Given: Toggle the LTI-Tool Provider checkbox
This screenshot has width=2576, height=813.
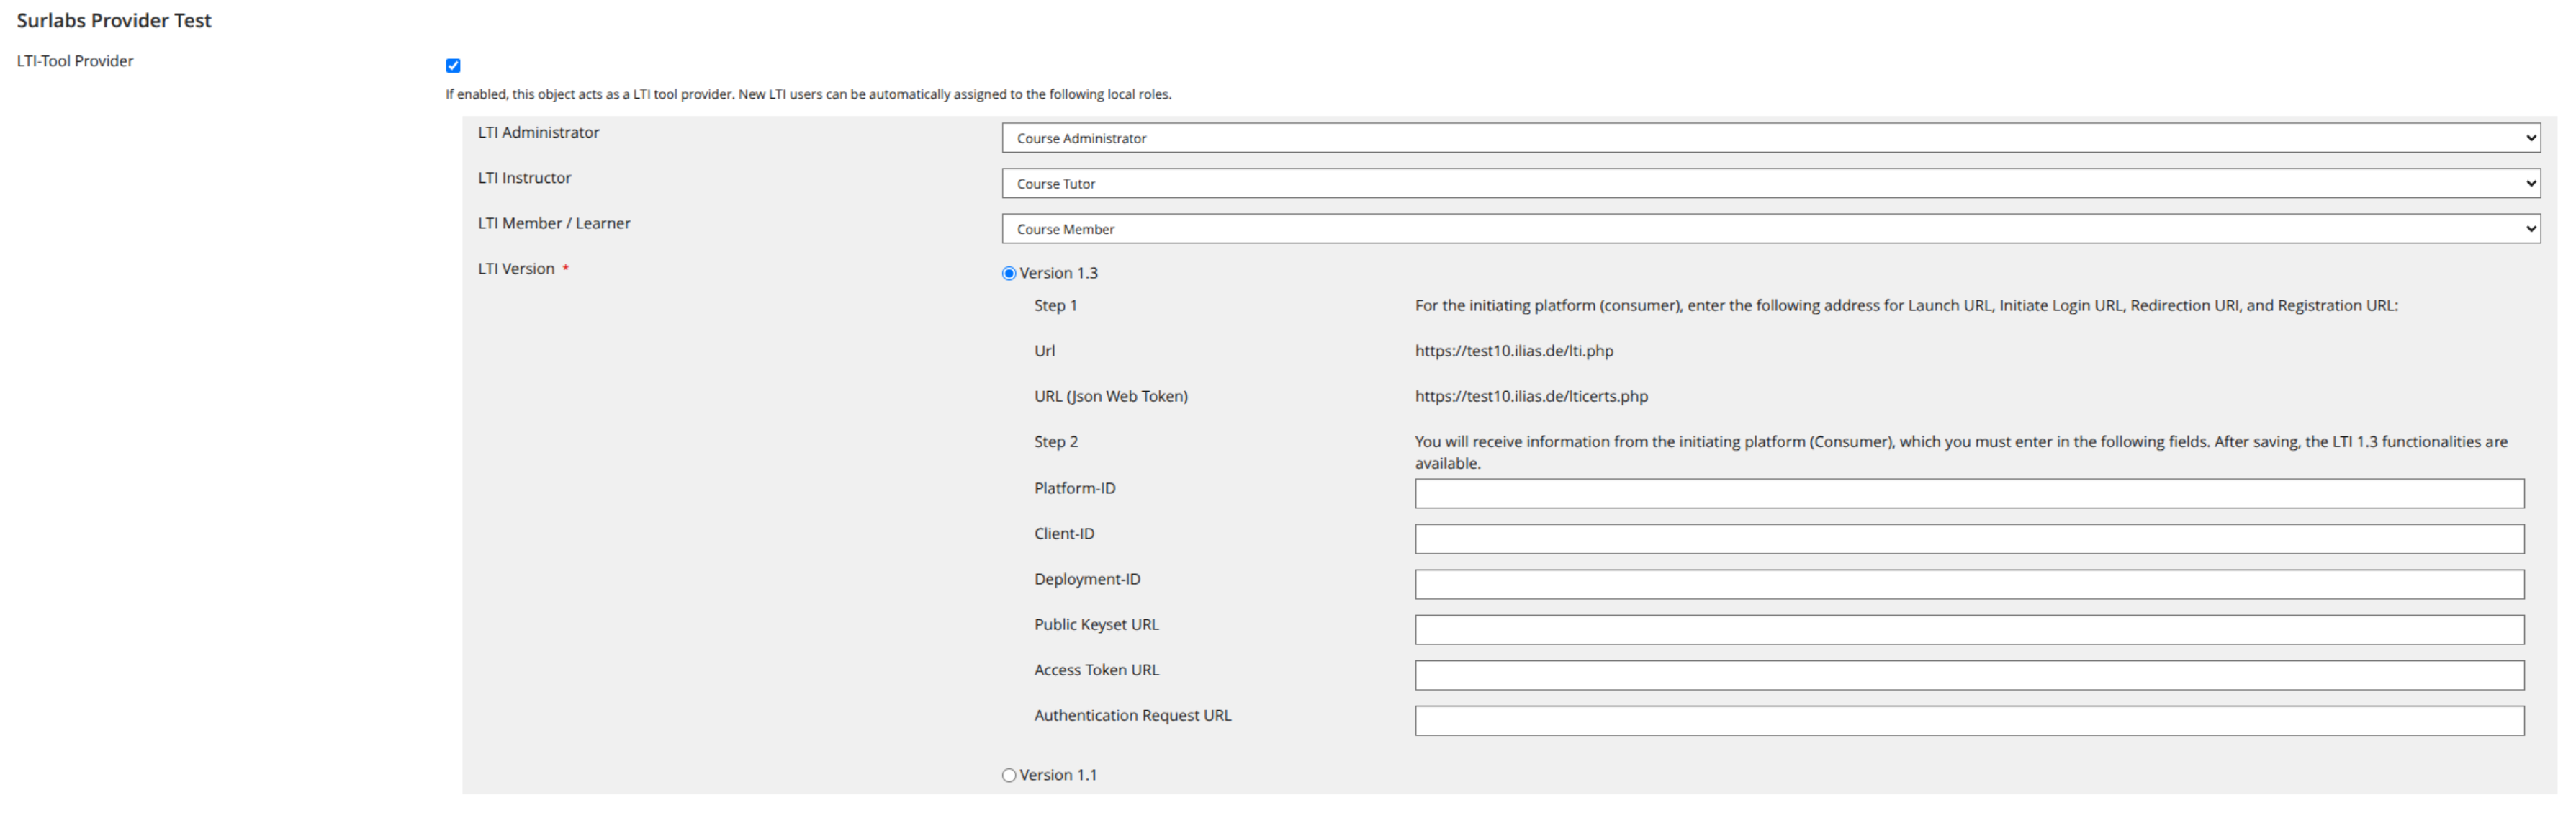Looking at the screenshot, I should tap(453, 66).
